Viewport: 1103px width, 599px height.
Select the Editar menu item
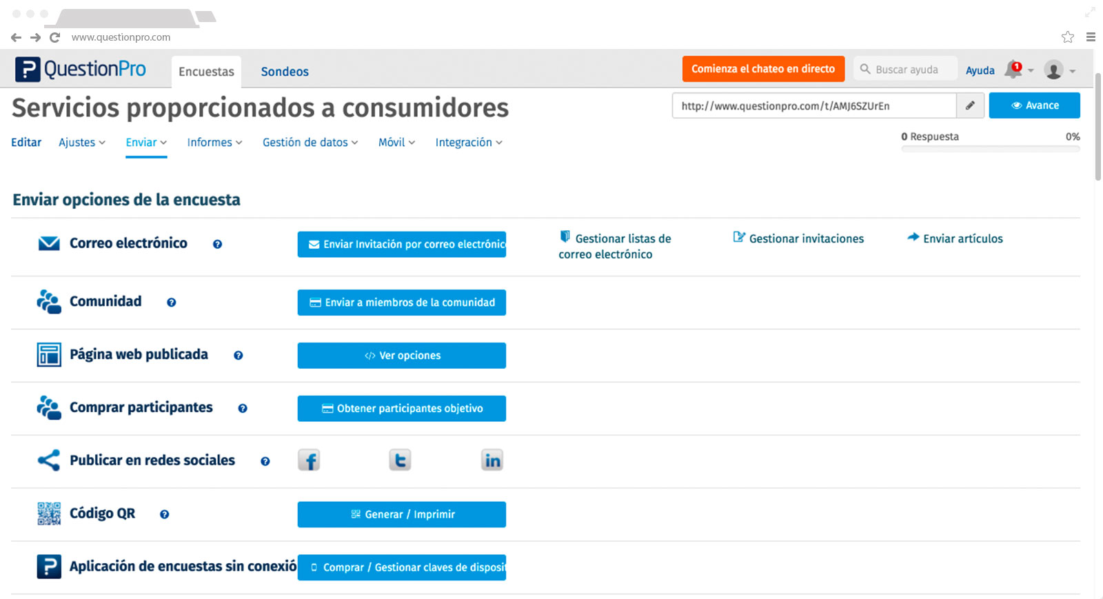tap(26, 143)
